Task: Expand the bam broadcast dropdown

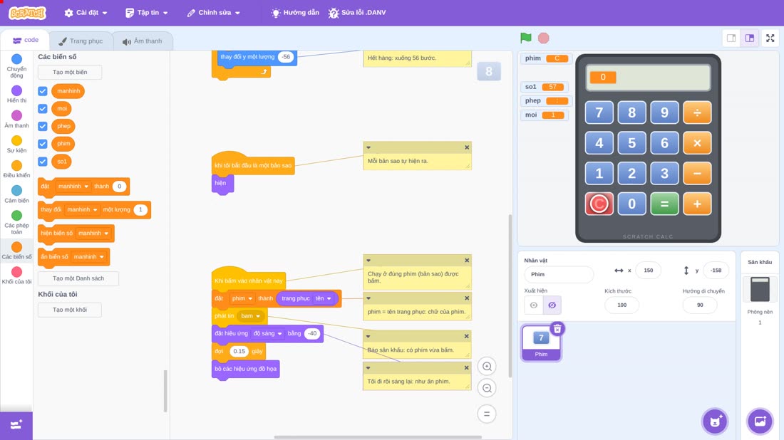Action: click(250, 315)
